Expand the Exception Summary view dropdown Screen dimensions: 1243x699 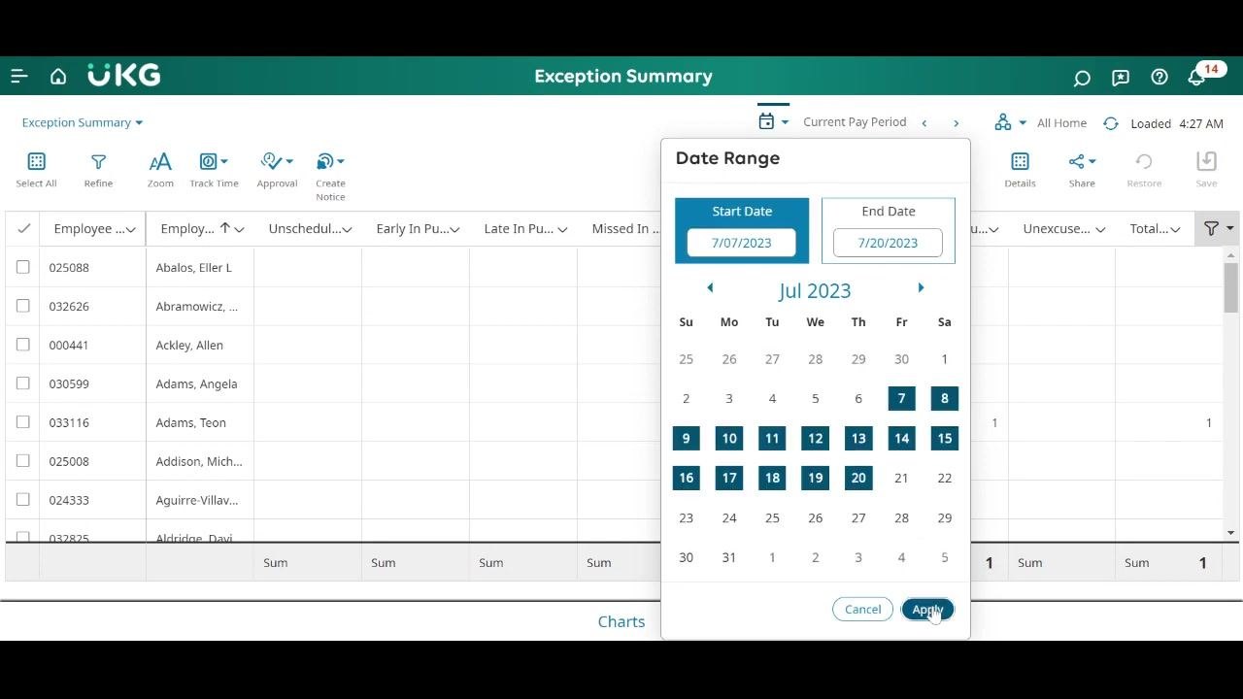pyautogui.click(x=83, y=122)
